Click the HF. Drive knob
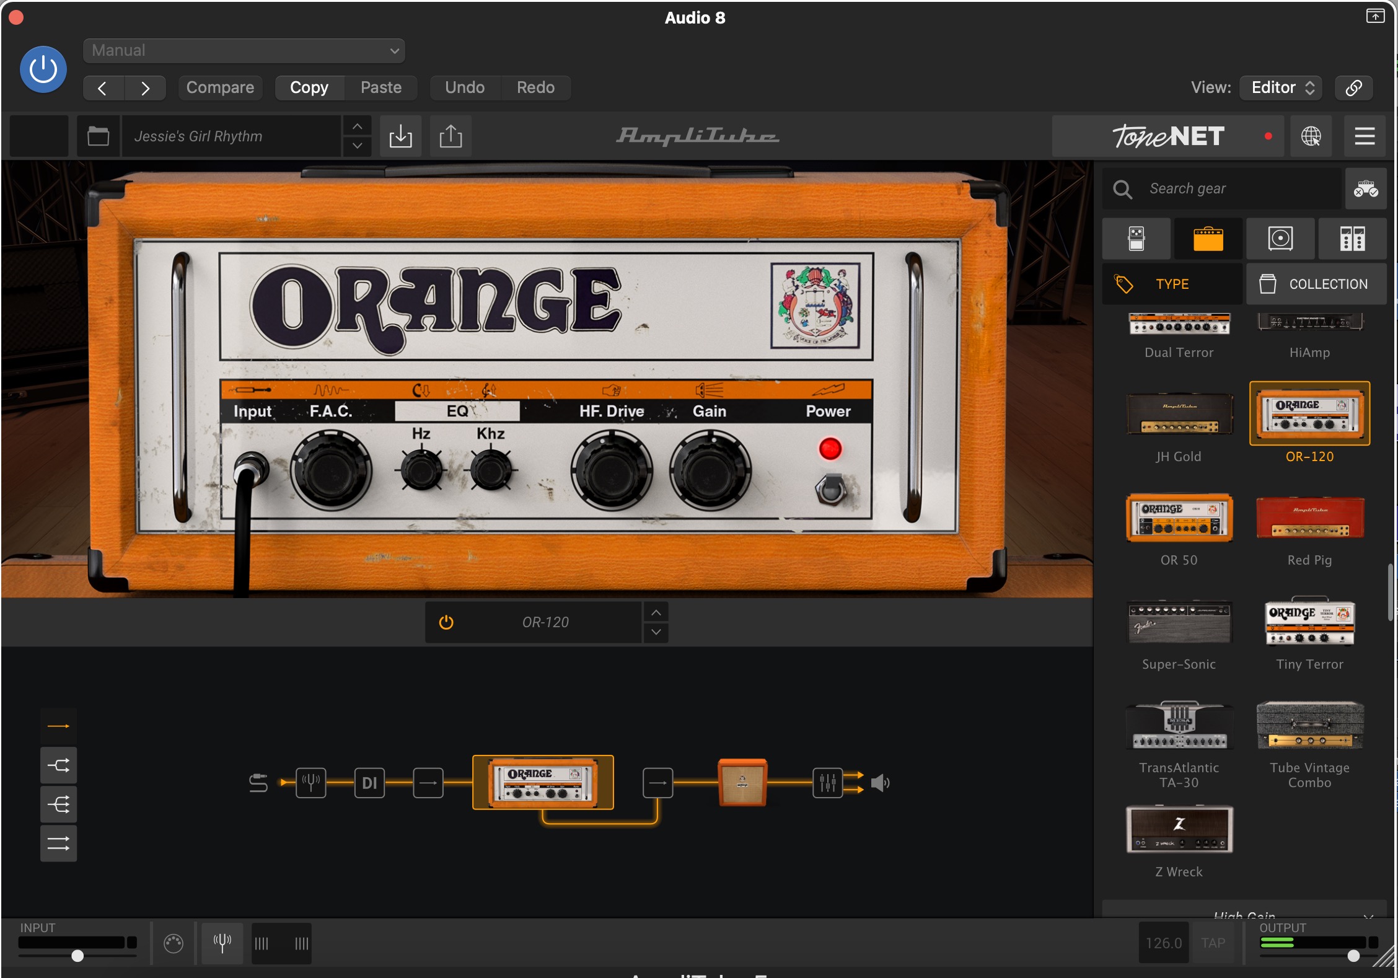The width and height of the screenshot is (1398, 978). click(612, 471)
